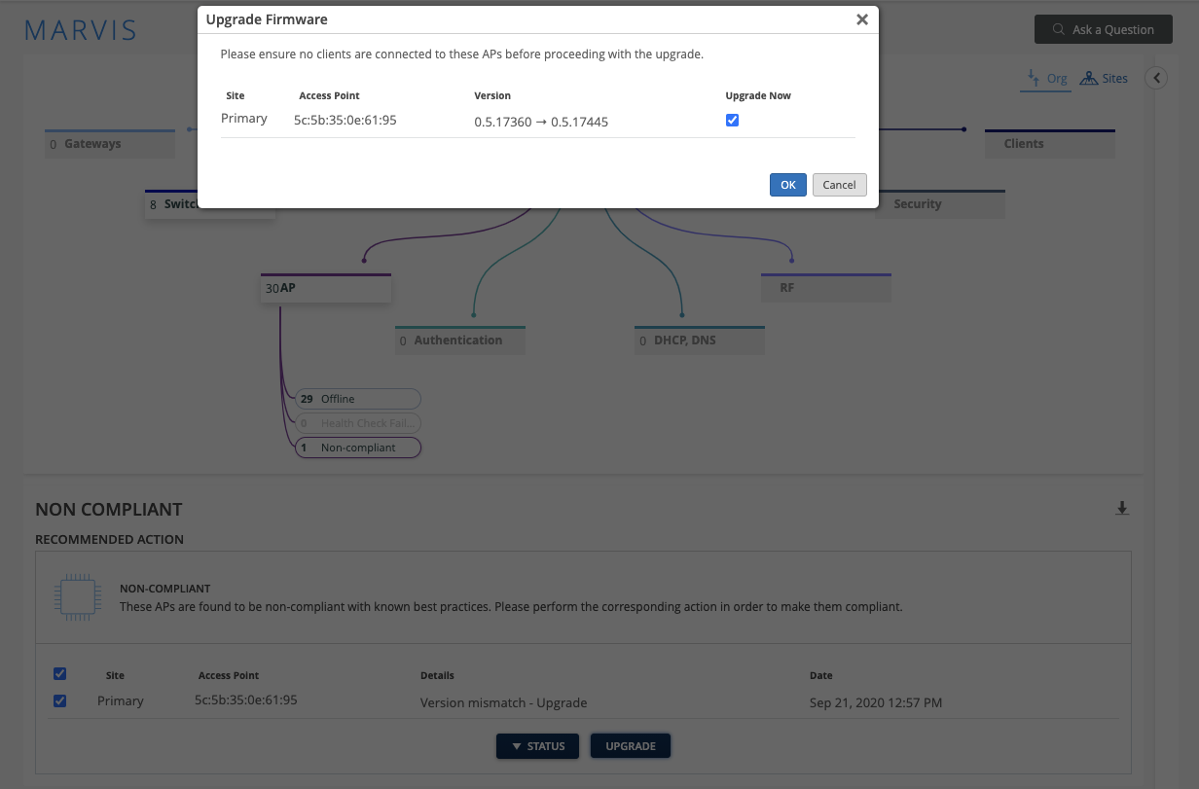Open the Authentication category node
Screen dimensions: 1199x789
pos(458,341)
